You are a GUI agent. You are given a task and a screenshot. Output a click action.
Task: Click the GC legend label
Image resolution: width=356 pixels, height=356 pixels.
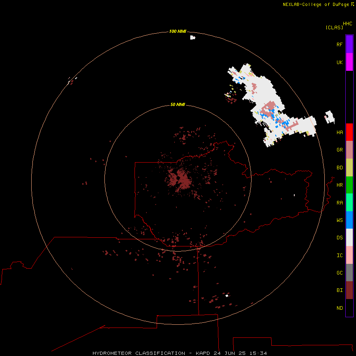pos(340,273)
